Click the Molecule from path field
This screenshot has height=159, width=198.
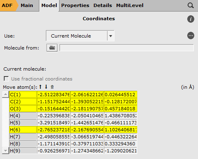coord(126,48)
